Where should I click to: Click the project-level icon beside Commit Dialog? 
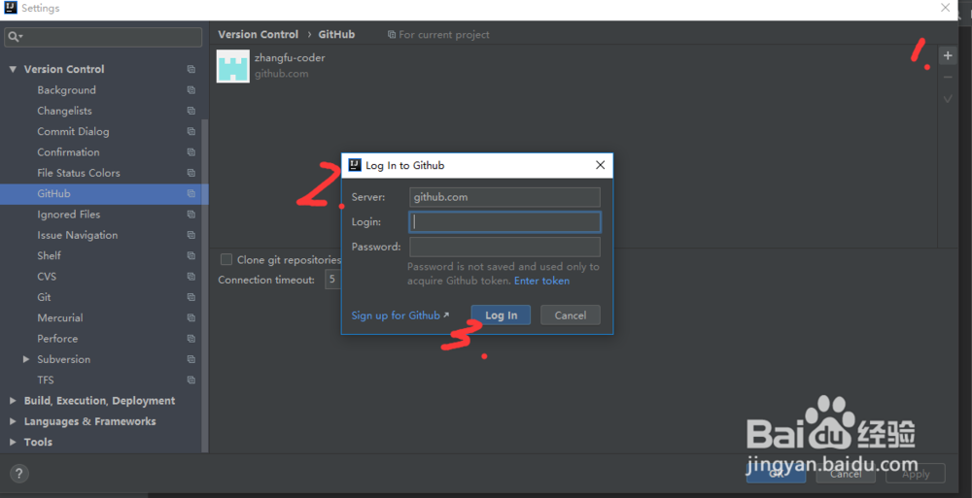tap(191, 131)
